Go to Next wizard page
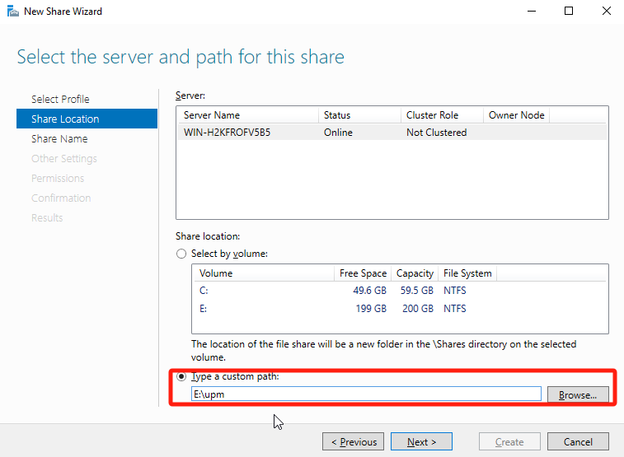Image resolution: width=624 pixels, height=457 pixels. click(421, 442)
